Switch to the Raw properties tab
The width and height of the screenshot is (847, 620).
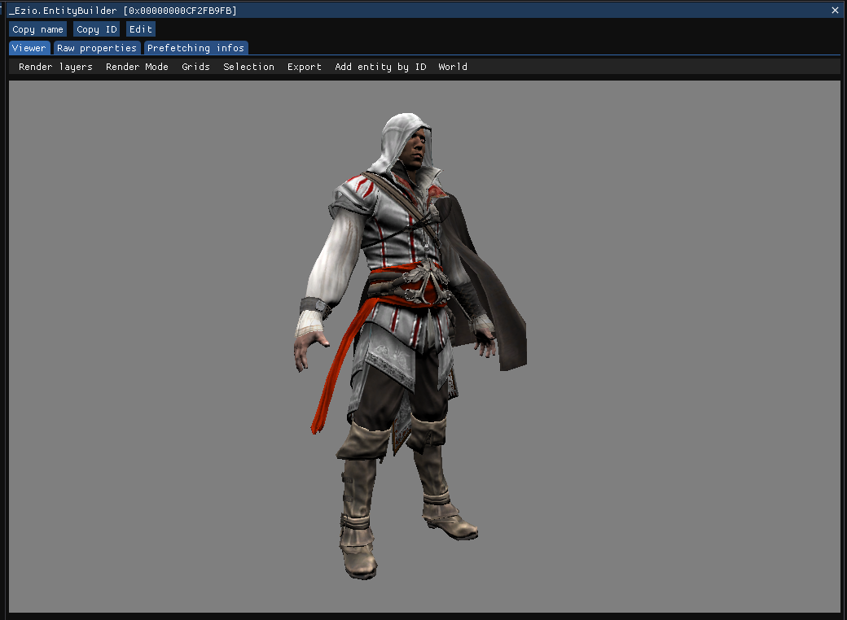97,47
